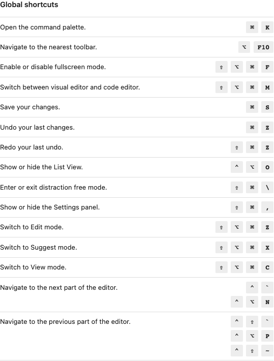Select 'Enable or disable fullscreen mode.' text
This screenshot has width=274, height=361.
pyautogui.click(x=53, y=67)
